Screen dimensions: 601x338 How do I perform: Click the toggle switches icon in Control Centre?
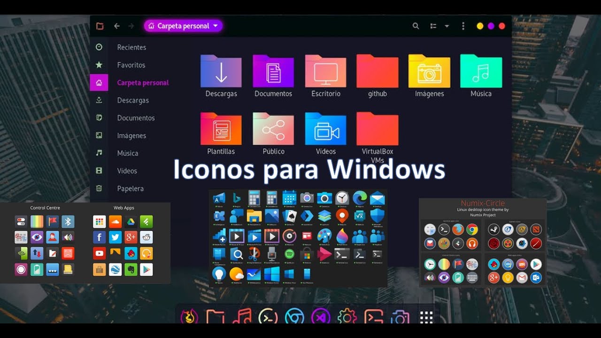(21, 222)
